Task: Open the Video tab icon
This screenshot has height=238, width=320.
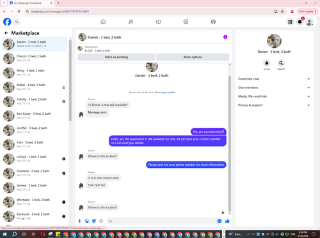Action: [x=158, y=22]
